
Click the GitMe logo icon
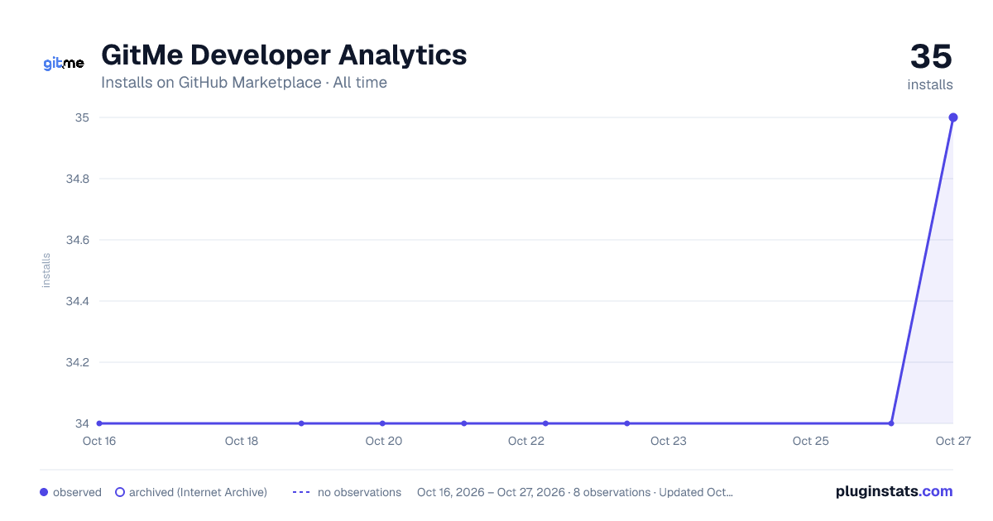[64, 64]
